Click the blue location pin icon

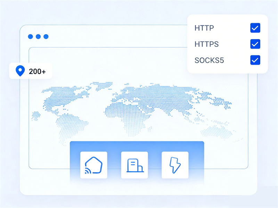coord(21,71)
